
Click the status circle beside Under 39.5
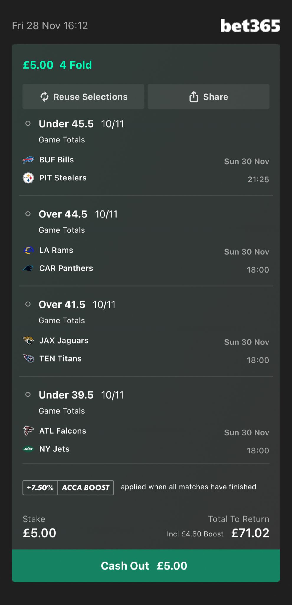(x=28, y=395)
